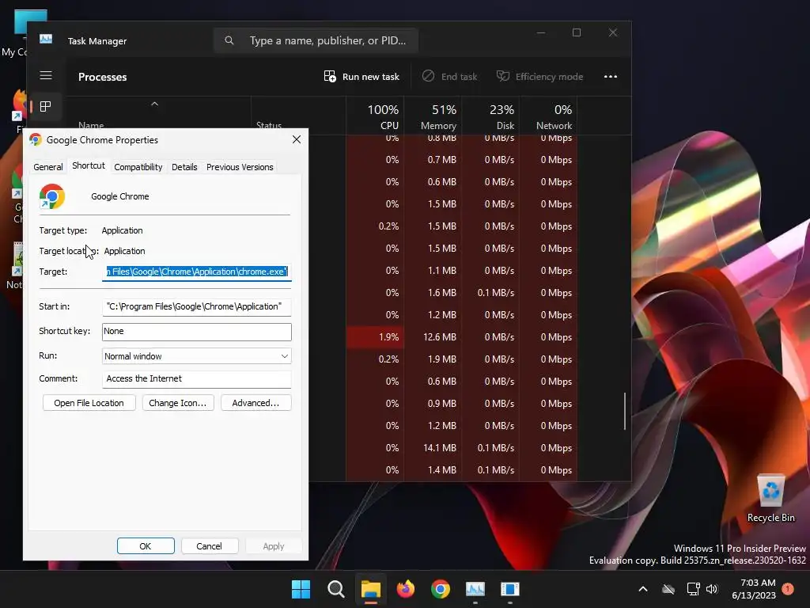Switch to Task Manager taskbar icon

tap(475, 589)
